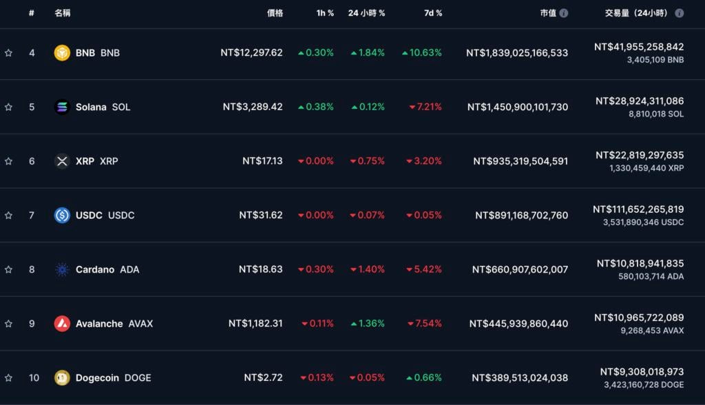The image size is (705, 405).
Task: Toggle the Solana watchlist star
Action: pyautogui.click(x=8, y=107)
